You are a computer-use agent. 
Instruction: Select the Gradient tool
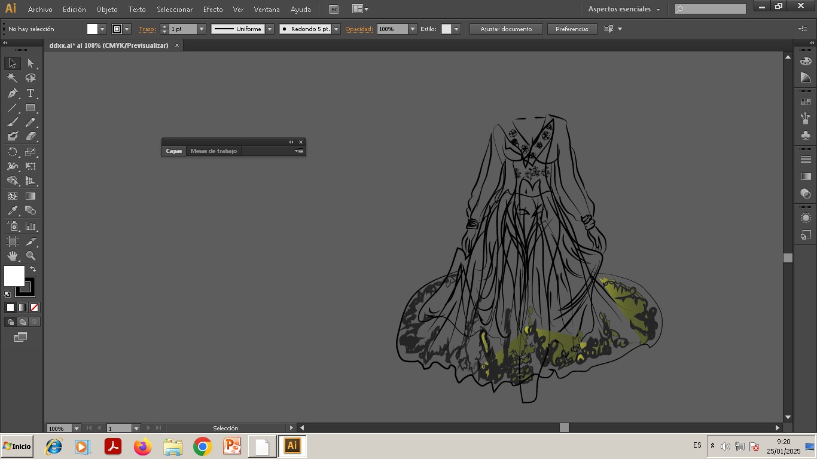(31, 196)
